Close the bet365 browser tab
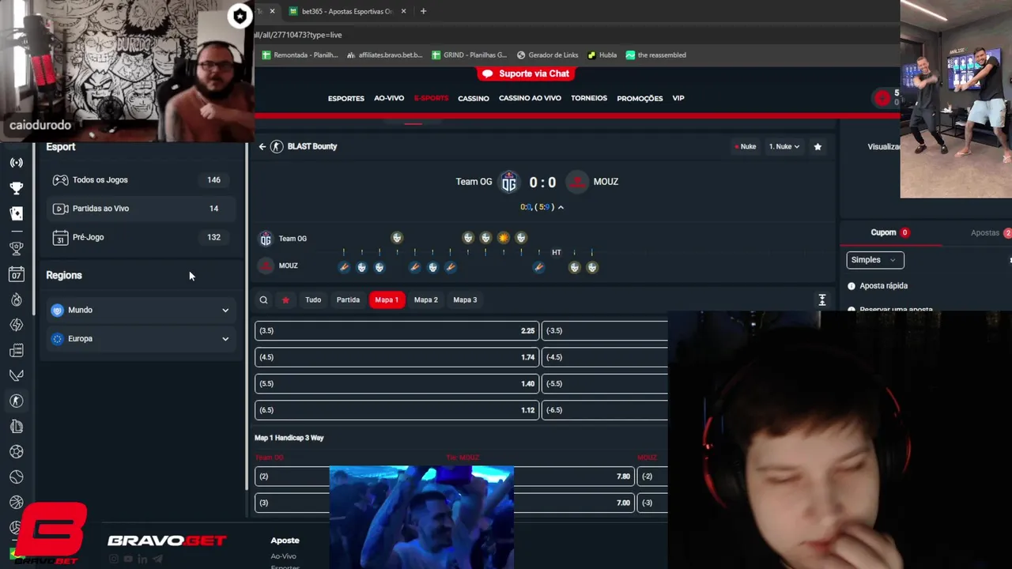 [x=404, y=11]
